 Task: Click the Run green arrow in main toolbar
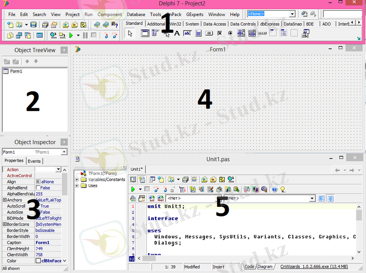click(x=71, y=35)
